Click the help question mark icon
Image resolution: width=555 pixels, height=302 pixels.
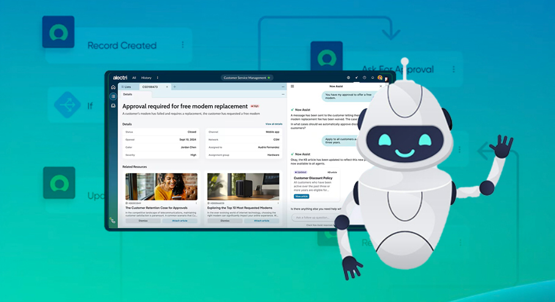click(x=364, y=78)
